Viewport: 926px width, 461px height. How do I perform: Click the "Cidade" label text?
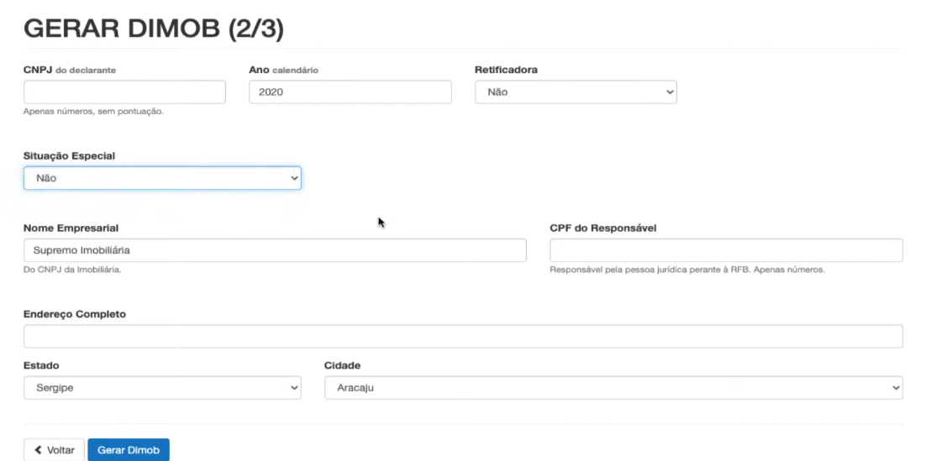coord(342,365)
